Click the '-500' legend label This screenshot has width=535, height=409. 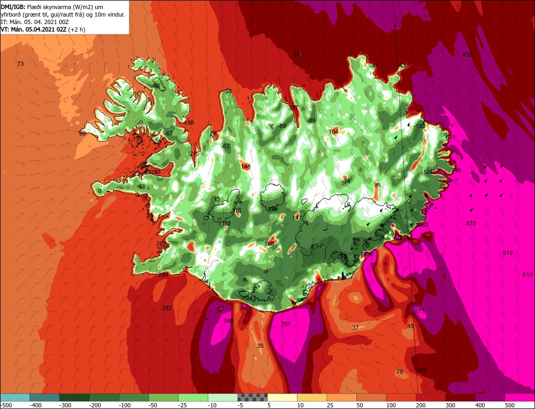pos(5,405)
